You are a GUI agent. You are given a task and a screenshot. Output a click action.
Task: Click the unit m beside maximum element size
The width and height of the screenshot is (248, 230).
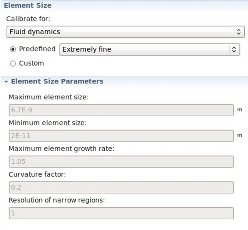pyautogui.click(x=240, y=110)
